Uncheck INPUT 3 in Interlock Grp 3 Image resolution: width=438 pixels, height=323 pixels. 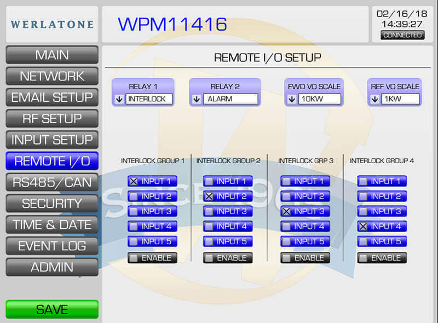[x=286, y=211]
